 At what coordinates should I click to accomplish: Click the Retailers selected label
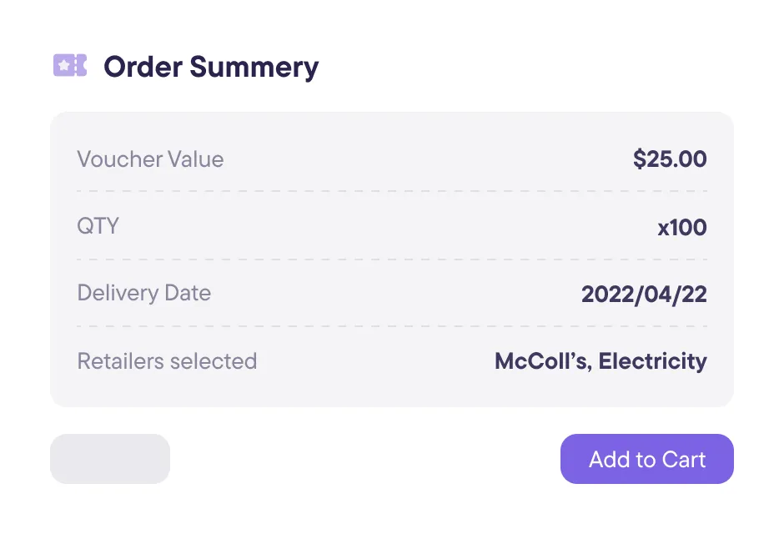point(167,361)
